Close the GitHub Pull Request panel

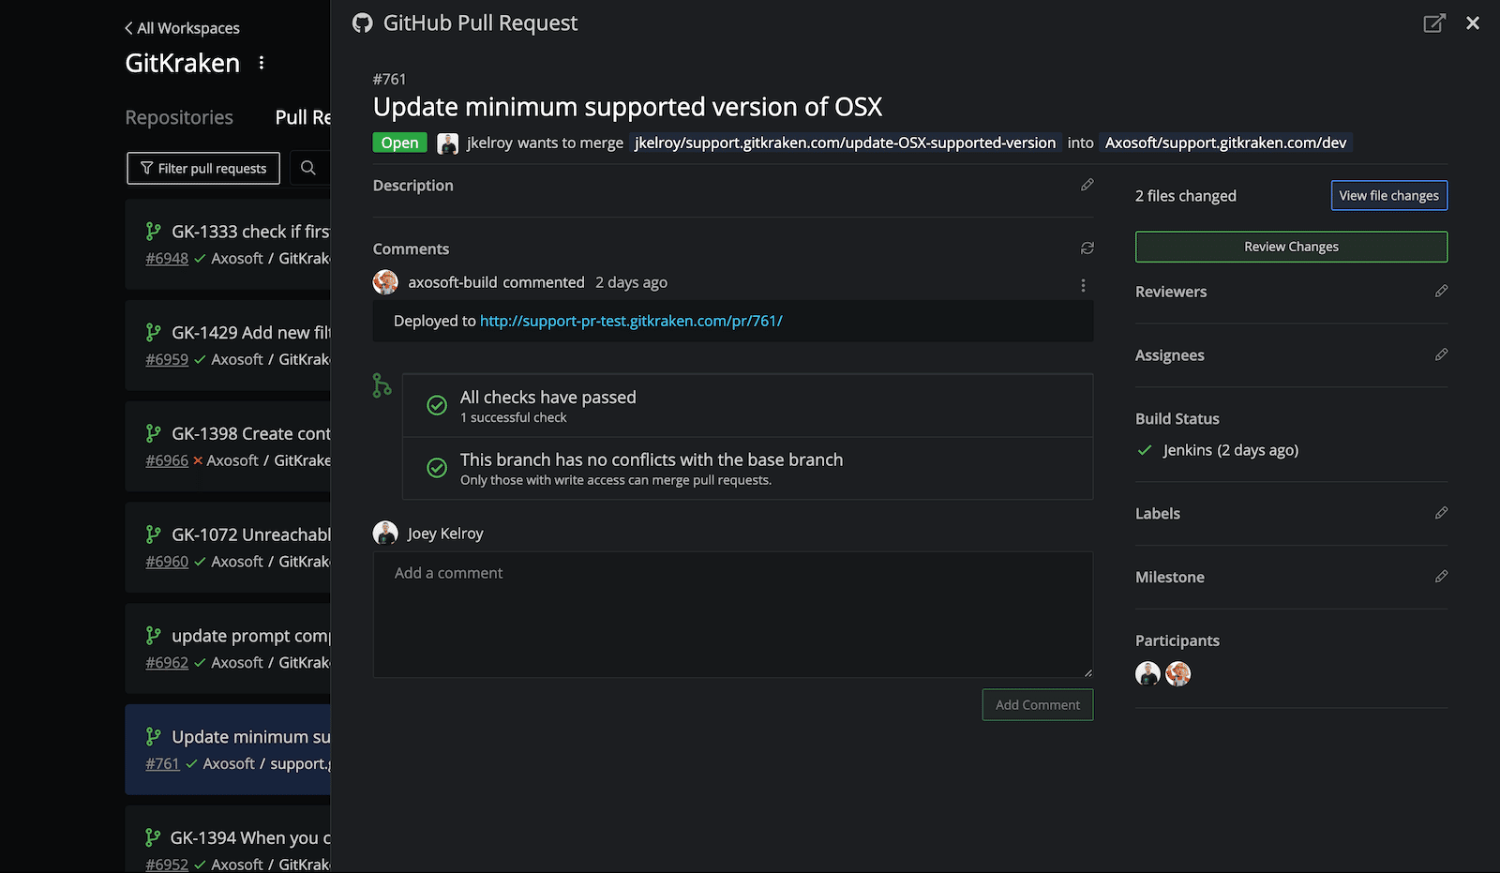[1473, 23]
